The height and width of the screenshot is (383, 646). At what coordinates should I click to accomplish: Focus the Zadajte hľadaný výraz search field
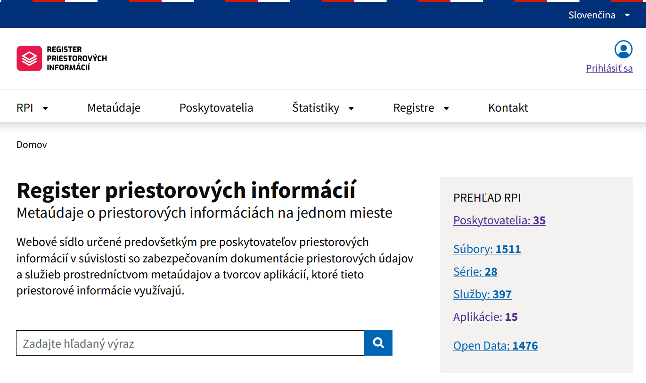click(190, 343)
